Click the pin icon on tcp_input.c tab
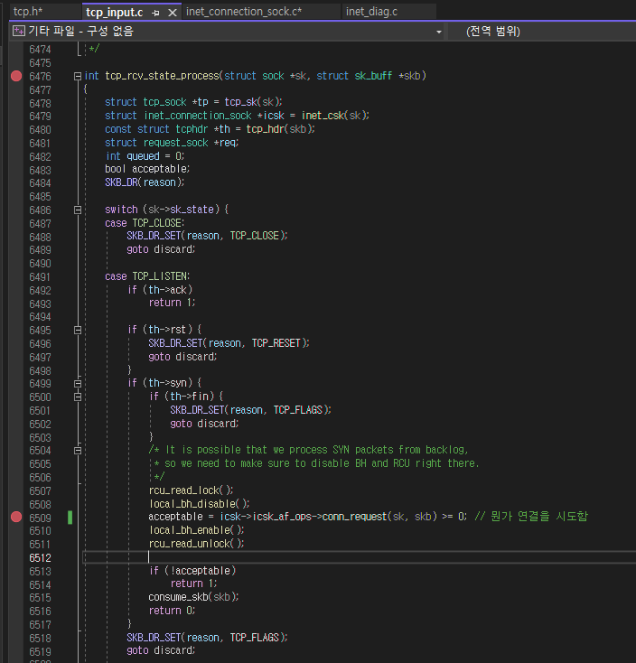636x663 pixels. [155, 13]
